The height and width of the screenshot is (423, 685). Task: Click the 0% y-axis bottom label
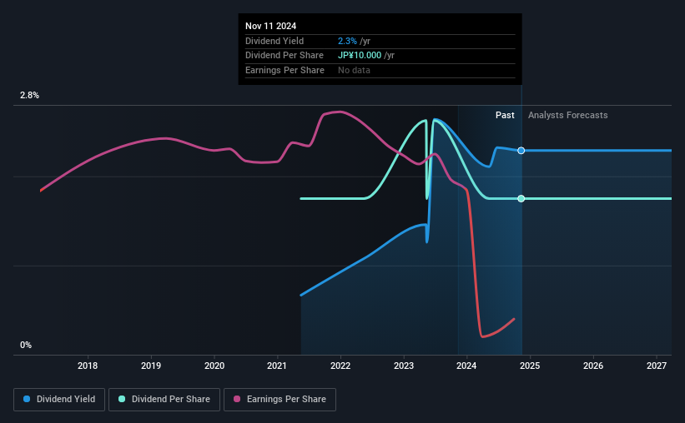(x=26, y=345)
